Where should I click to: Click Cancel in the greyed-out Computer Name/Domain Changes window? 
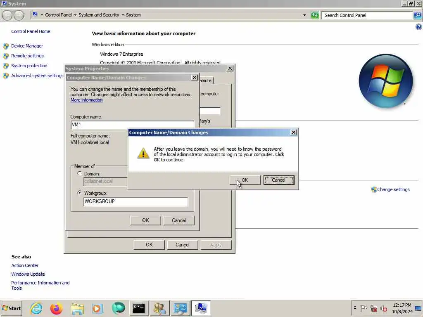tap(178, 220)
